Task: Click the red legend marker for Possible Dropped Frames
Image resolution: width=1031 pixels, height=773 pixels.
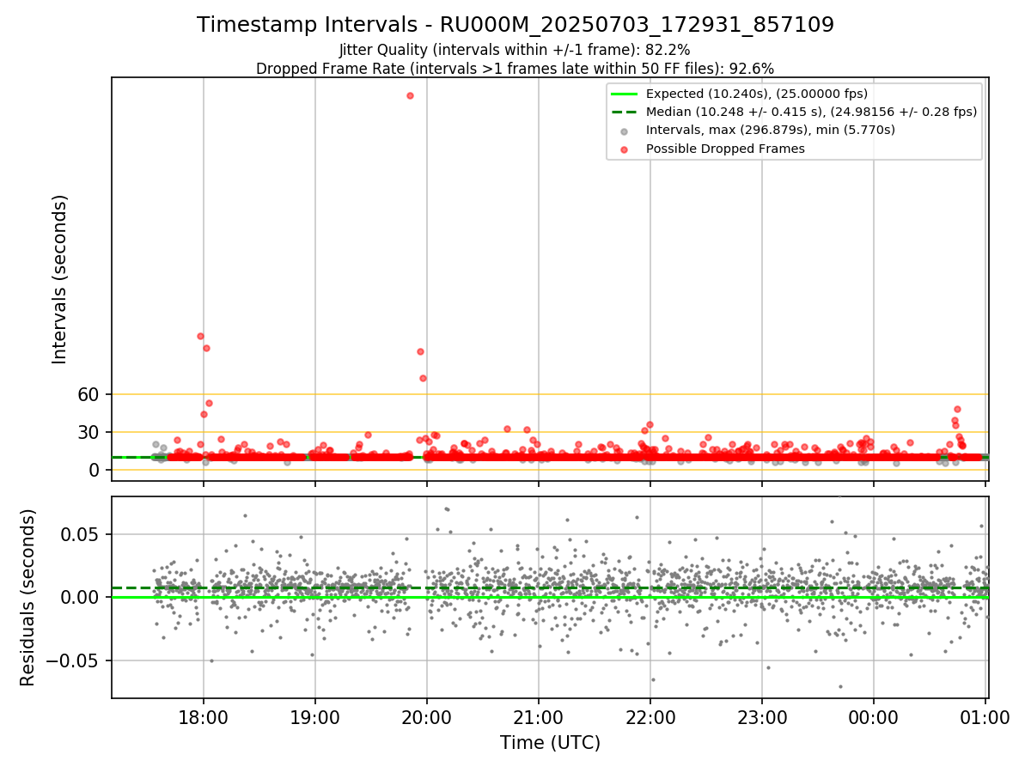Action: 625,149
